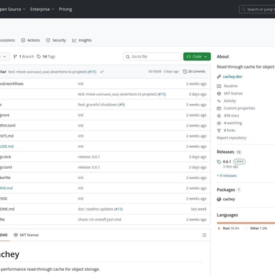Open release 0.6.1
This screenshot has width=275, height=275.
[227, 162]
